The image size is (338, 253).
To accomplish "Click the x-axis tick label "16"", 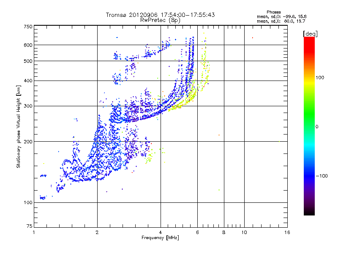I will [x=287, y=232].
